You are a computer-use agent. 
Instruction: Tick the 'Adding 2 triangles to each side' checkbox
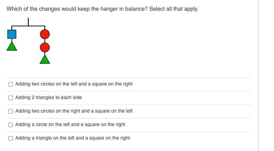point(10,98)
